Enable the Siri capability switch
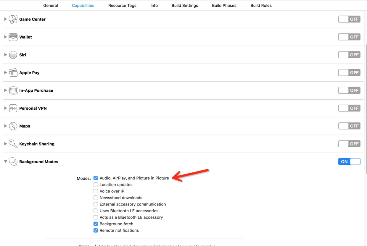Viewport: 367px width, 246px height. click(x=349, y=55)
